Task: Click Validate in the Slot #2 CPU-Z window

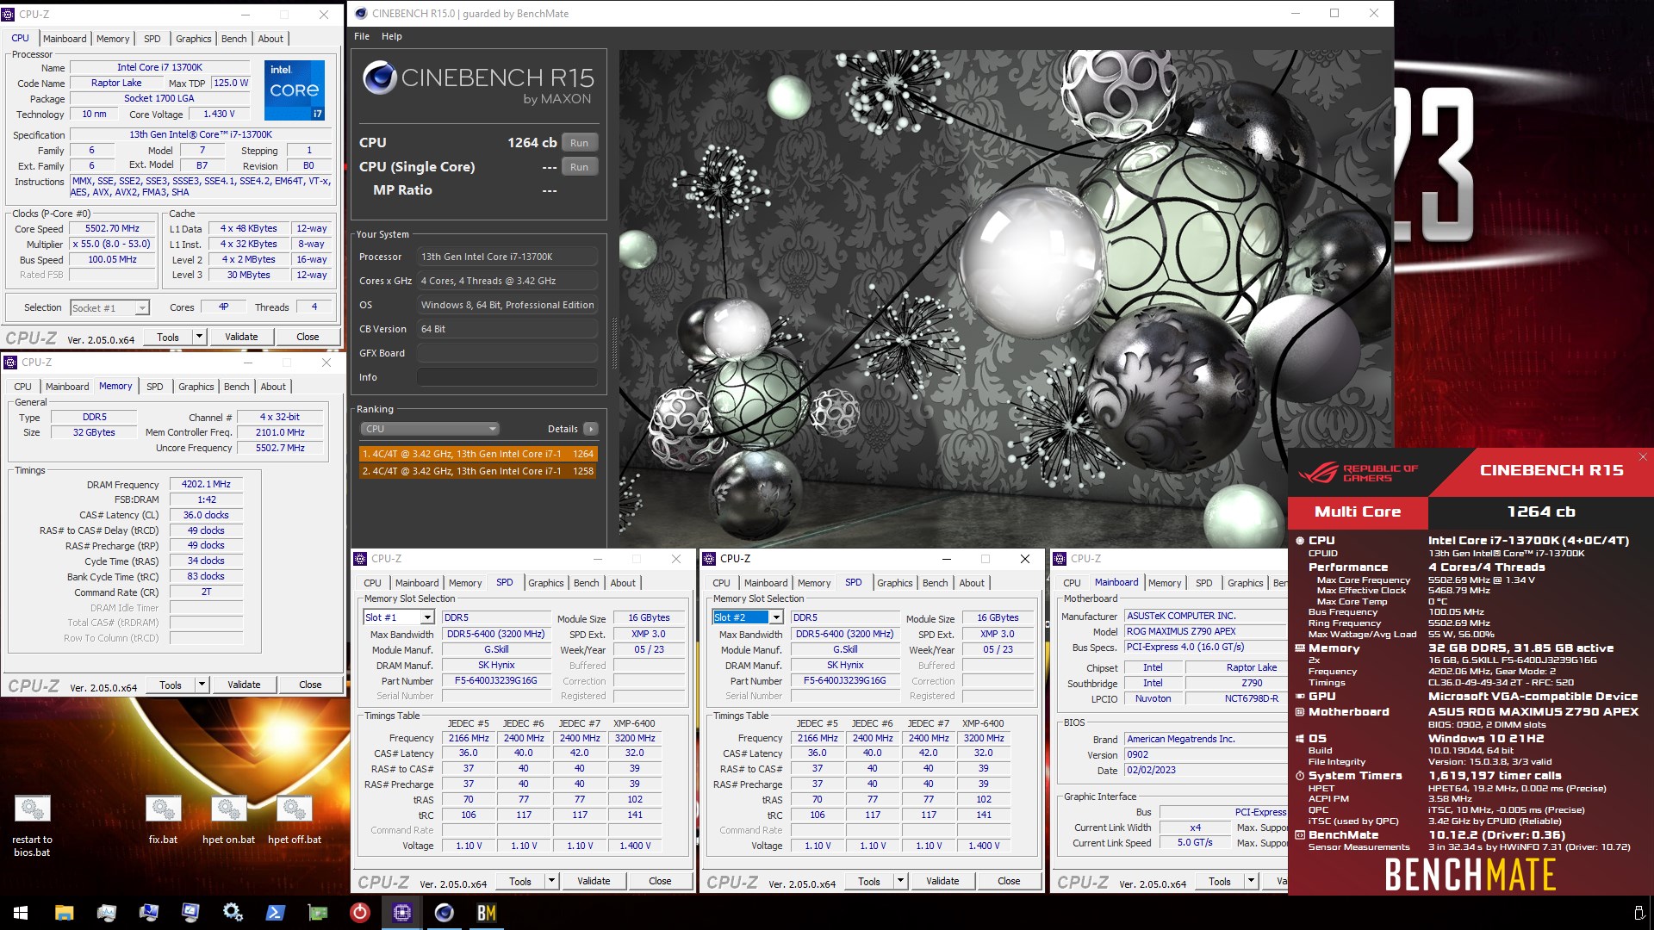Action: [942, 881]
